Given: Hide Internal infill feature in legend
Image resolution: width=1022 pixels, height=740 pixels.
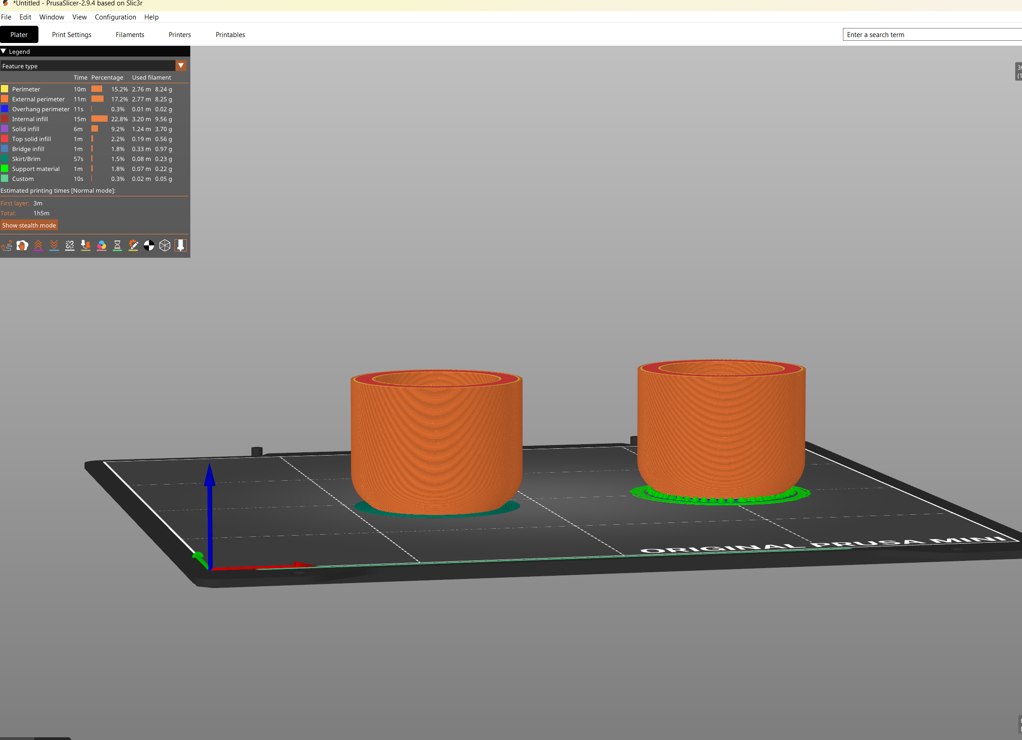Looking at the screenshot, I should tap(30, 119).
